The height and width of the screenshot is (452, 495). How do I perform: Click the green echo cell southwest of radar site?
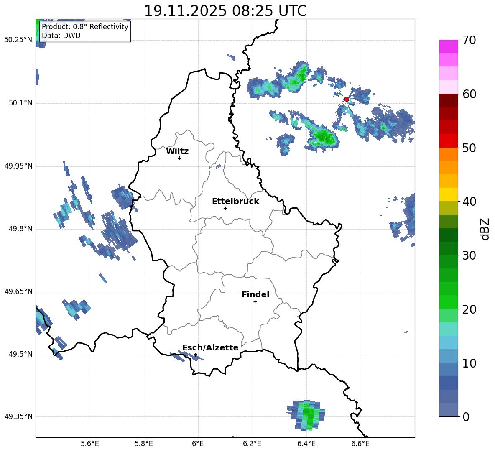tap(323, 137)
